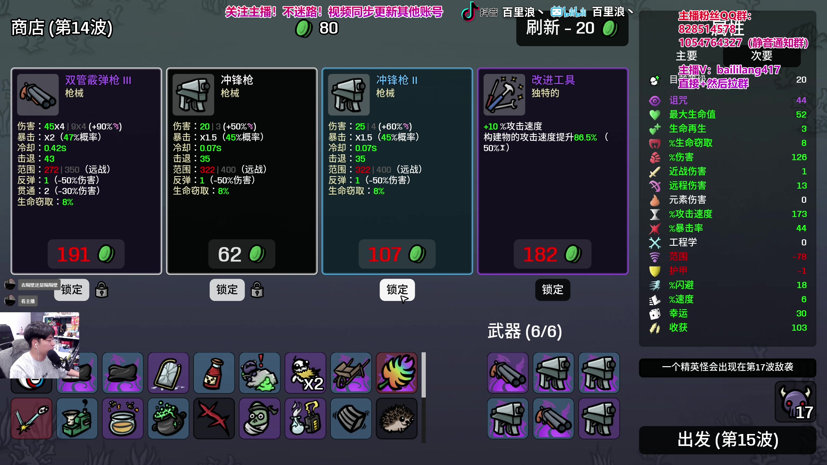Click the streamer webcam thumbnail

click(x=39, y=345)
